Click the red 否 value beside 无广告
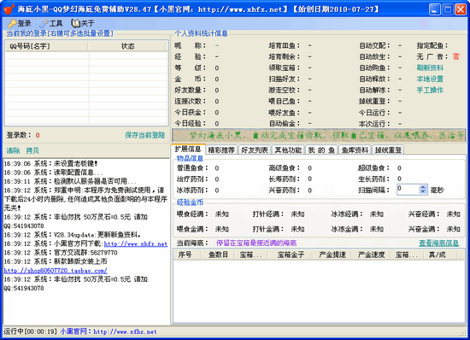The image size is (470, 340). click(x=456, y=56)
